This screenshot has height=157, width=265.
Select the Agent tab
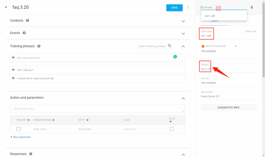[215, 21]
